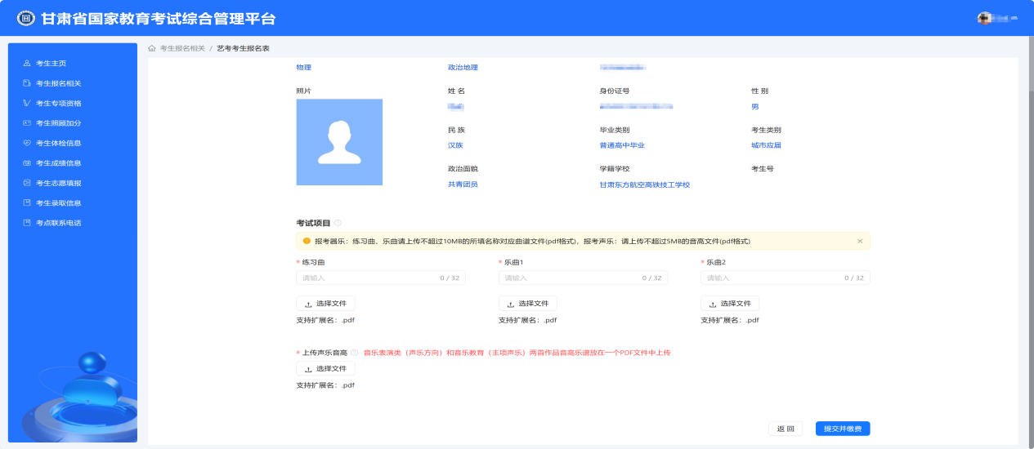
Task: Open 考点联系电话 sidebar item
Action: click(58, 223)
